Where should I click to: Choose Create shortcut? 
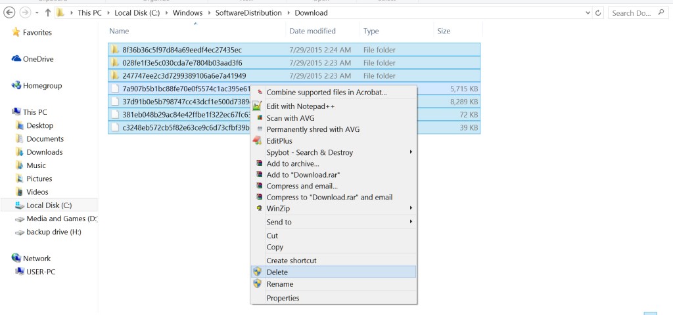333,261
